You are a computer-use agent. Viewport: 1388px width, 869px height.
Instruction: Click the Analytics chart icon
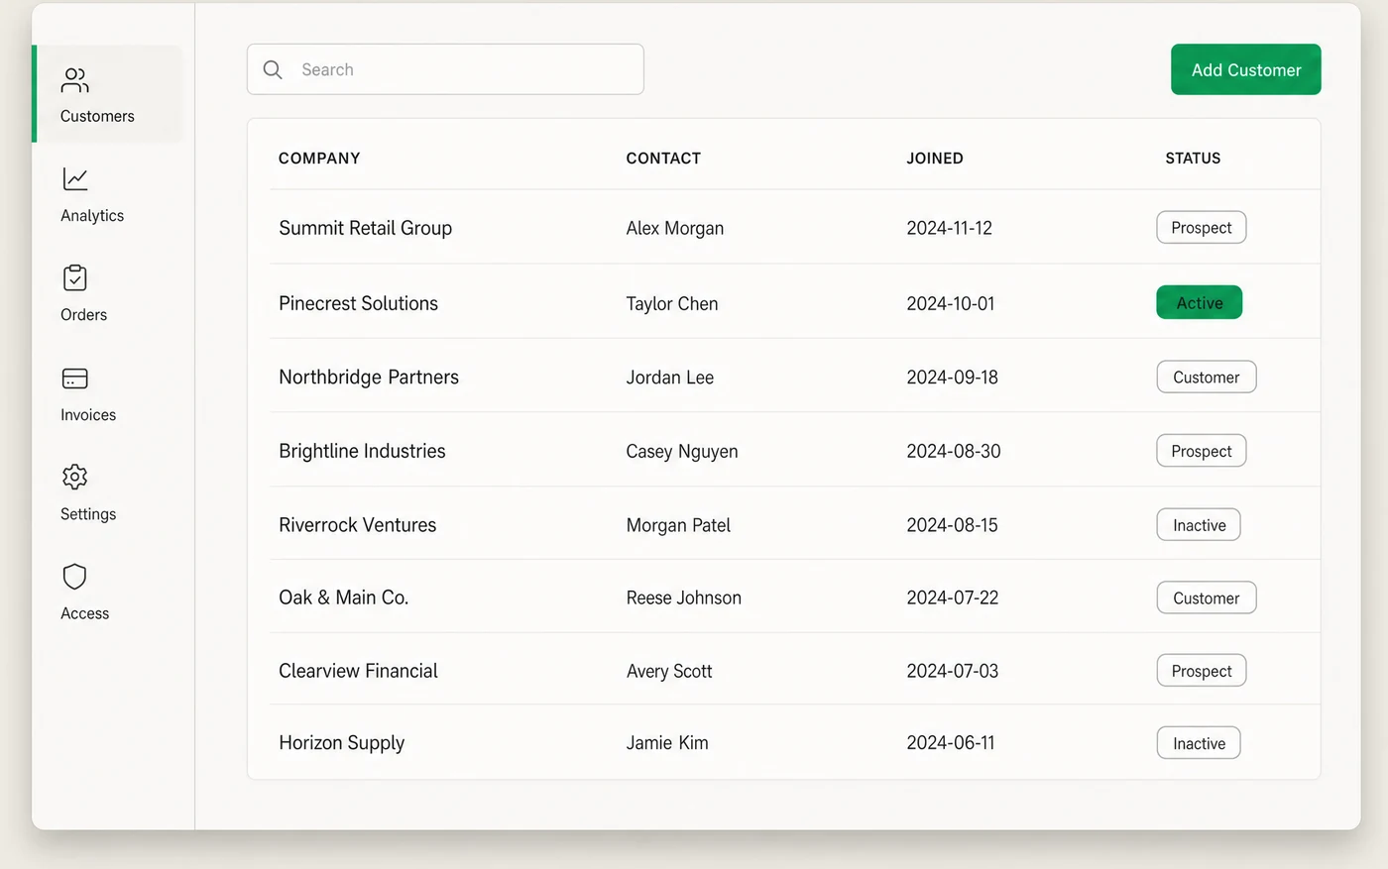click(x=75, y=178)
